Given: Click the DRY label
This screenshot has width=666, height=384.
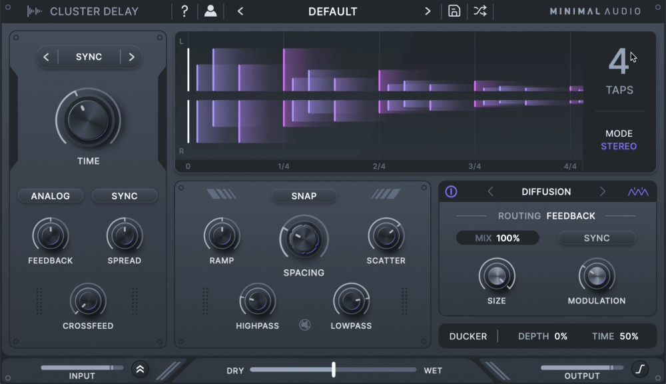Looking at the screenshot, I should (x=235, y=371).
